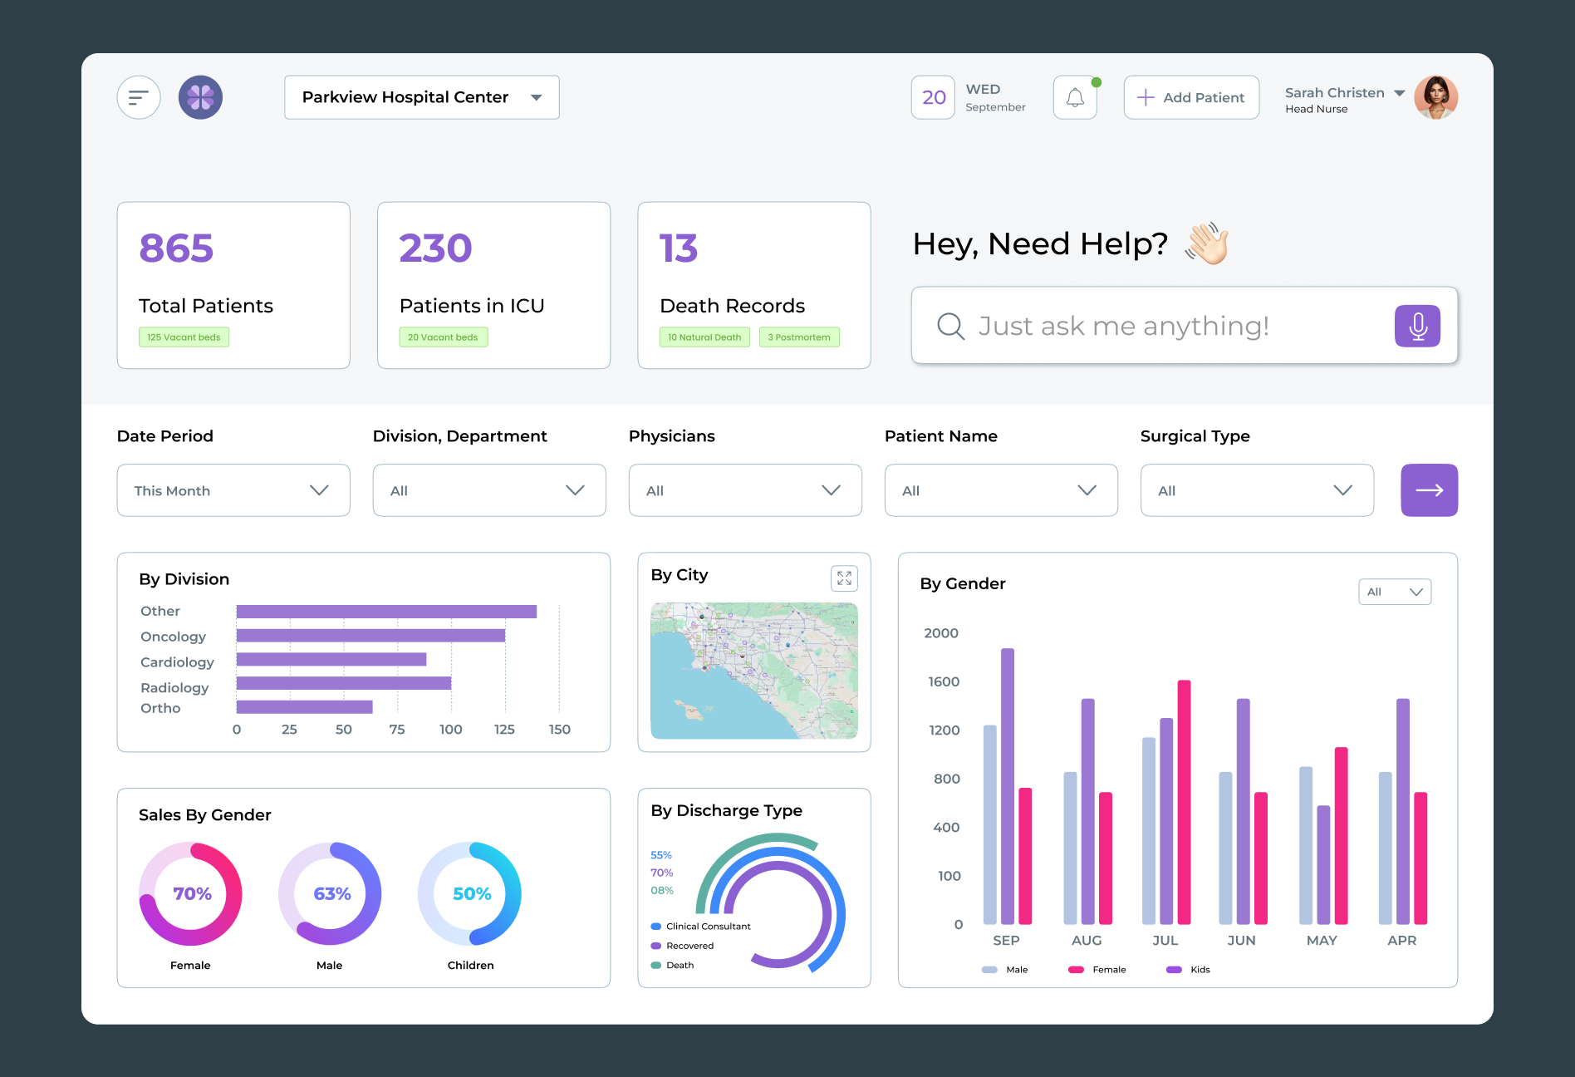Open the By Gender All filter
The image size is (1575, 1077).
[x=1395, y=592]
